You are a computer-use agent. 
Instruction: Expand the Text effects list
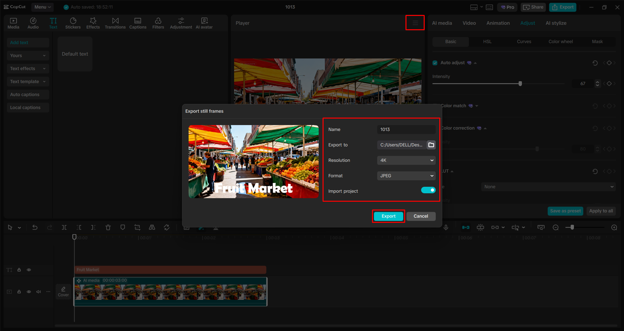[x=28, y=68]
